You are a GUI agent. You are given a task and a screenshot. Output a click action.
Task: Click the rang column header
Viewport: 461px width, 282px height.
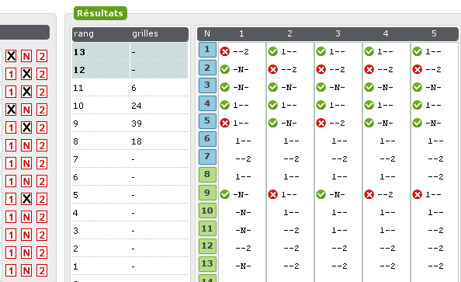[84, 33]
